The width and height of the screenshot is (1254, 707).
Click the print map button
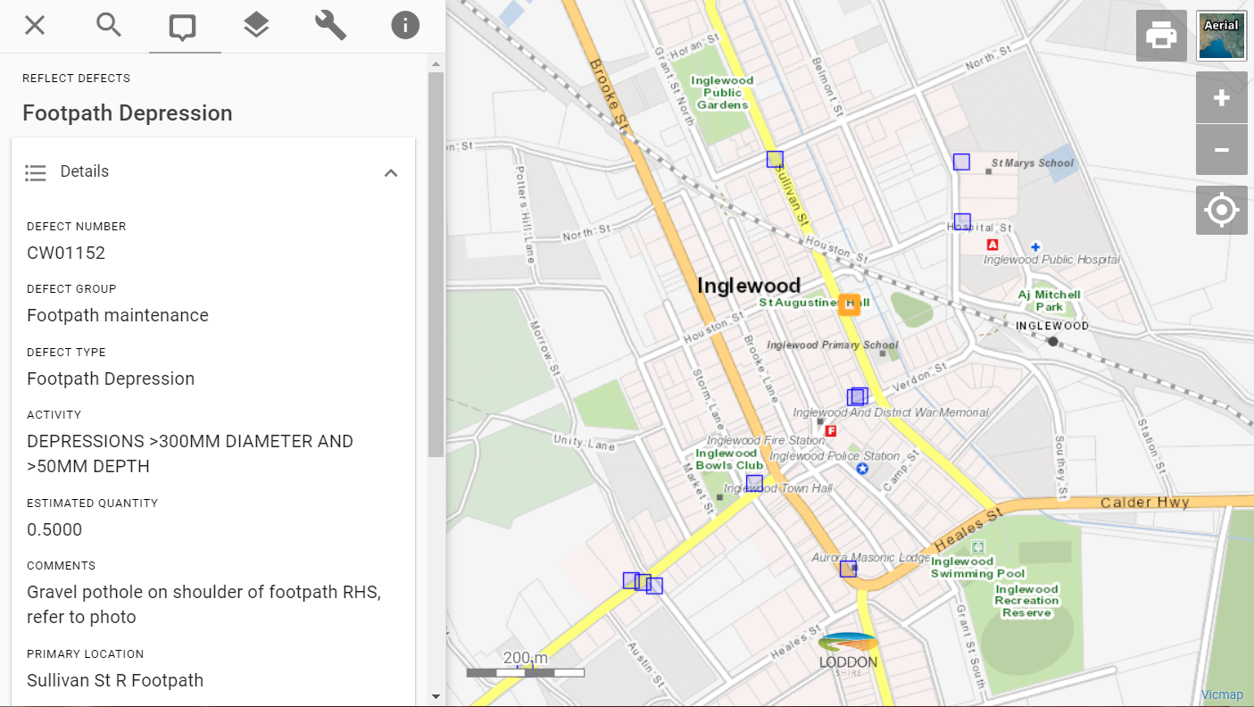pyautogui.click(x=1161, y=37)
